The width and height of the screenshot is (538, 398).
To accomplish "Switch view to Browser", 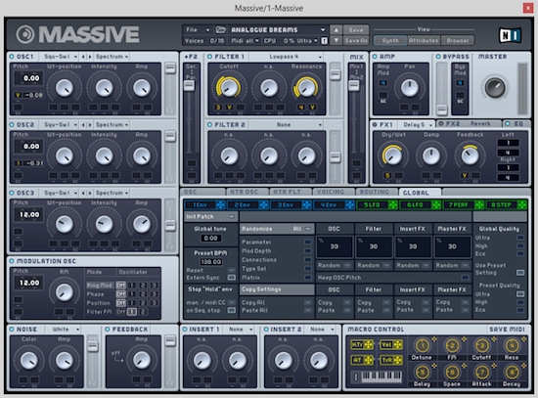I will click(458, 40).
